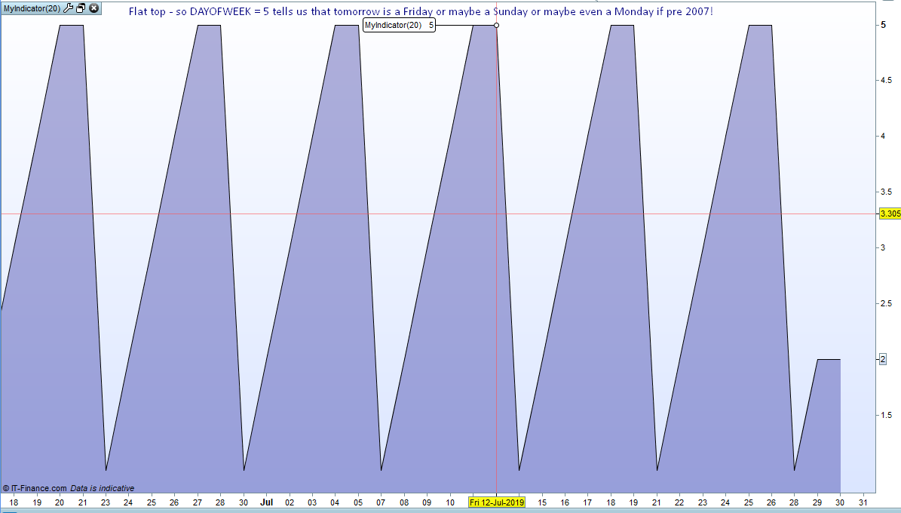The width and height of the screenshot is (901, 513).
Task: Click the MyIndicator(20) value tooltip
Action: pos(400,26)
